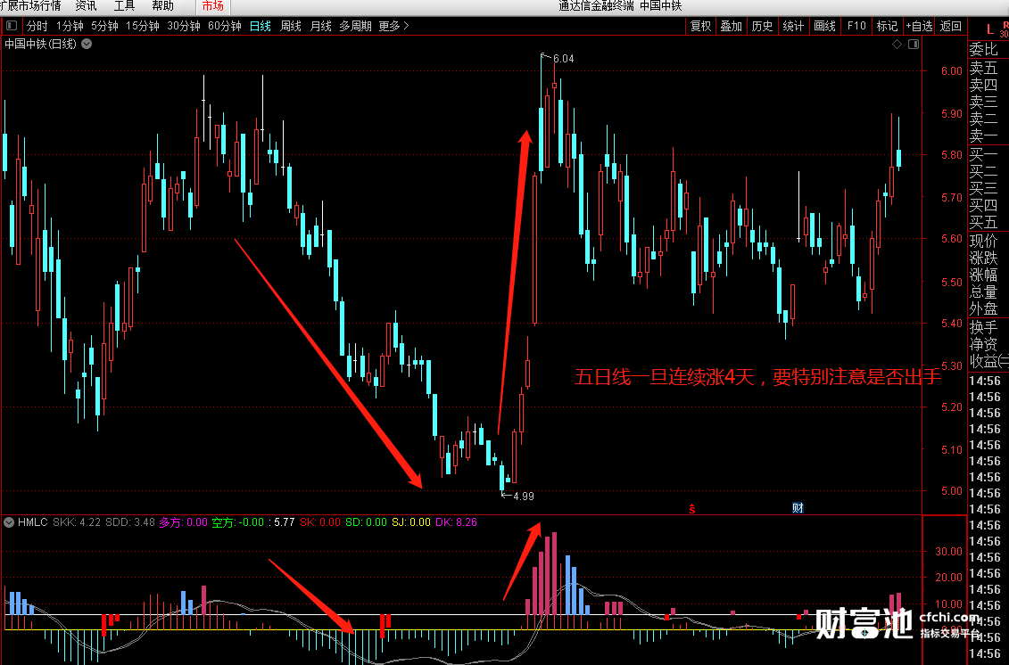Click the red $ marker on chart bottom
Viewport: 1009px width, 665px height.
coord(691,509)
